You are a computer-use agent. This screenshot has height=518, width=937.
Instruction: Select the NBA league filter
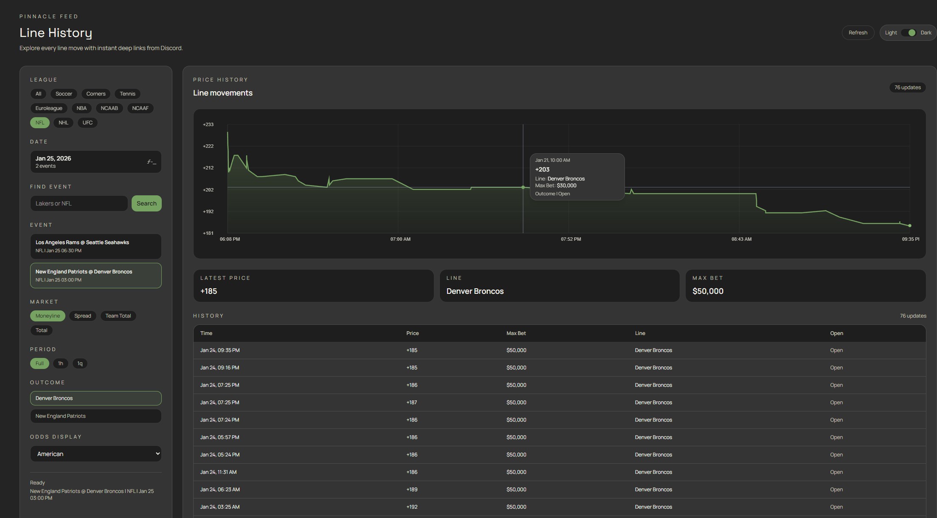point(82,108)
